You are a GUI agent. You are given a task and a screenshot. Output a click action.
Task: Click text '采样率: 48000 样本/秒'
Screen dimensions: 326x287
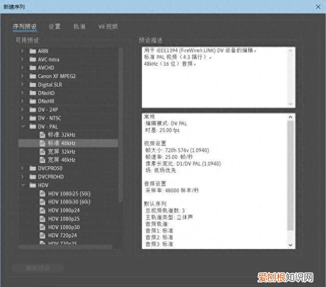click(x=172, y=191)
